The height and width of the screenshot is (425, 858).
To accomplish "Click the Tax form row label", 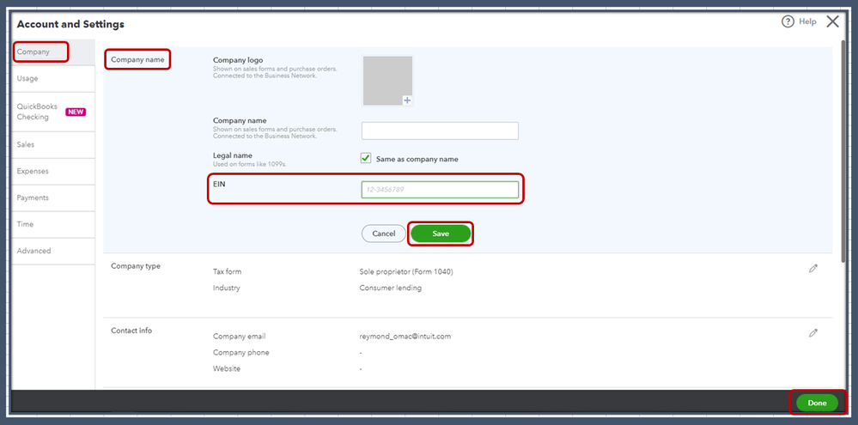I will coord(227,271).
